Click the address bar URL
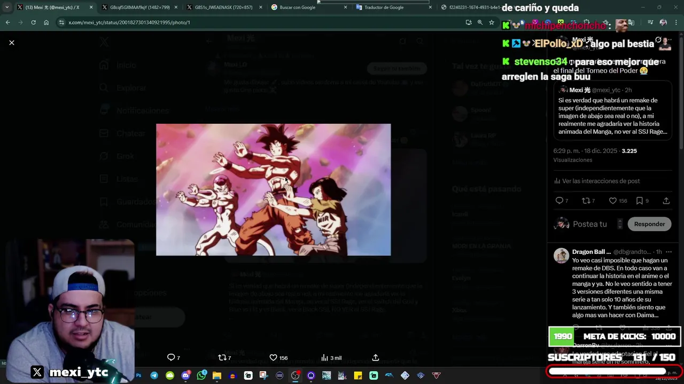The width and height of the screenshot is (684, 384). click(x=129, y=22)
